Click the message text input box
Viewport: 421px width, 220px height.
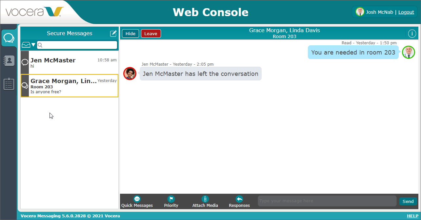pyautogui.click(x=327, y=201)
